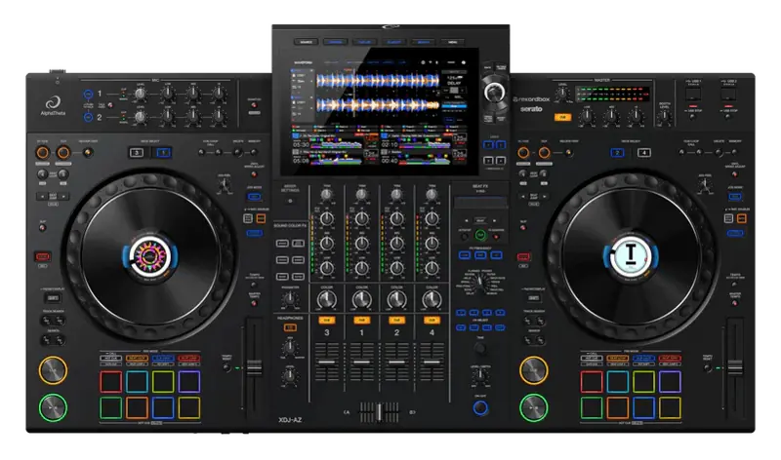Open TAG LIST from buttons above touchscreen
Image resolution: width=781 pixels, height=460 pixels.
[x=364, y=42]
